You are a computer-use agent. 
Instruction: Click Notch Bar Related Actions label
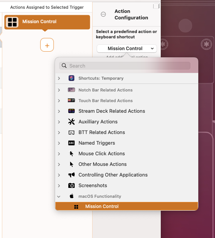105,90
